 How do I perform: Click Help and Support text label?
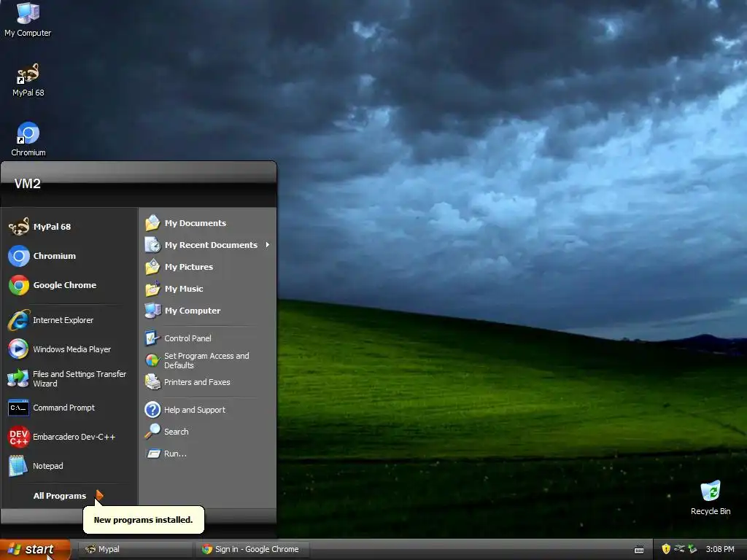[194, 410]
